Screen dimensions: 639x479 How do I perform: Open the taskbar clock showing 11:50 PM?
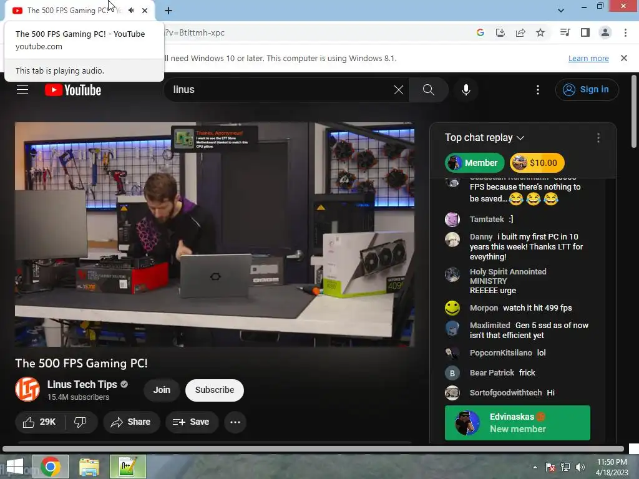point(612,467)
